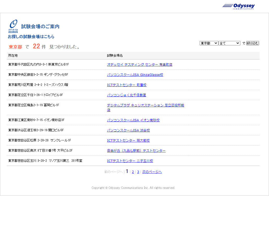This screenshot has height=240, width=269.
Task: Click the 試験会場名 column header
Action: click(115, 56)
